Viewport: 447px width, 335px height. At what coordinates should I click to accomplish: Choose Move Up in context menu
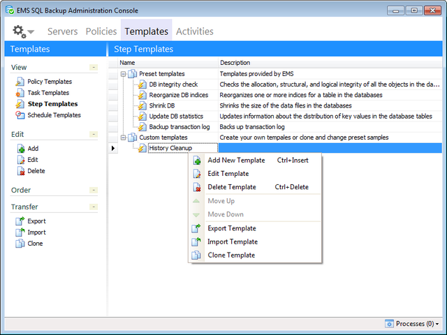[x=255, y=201]
